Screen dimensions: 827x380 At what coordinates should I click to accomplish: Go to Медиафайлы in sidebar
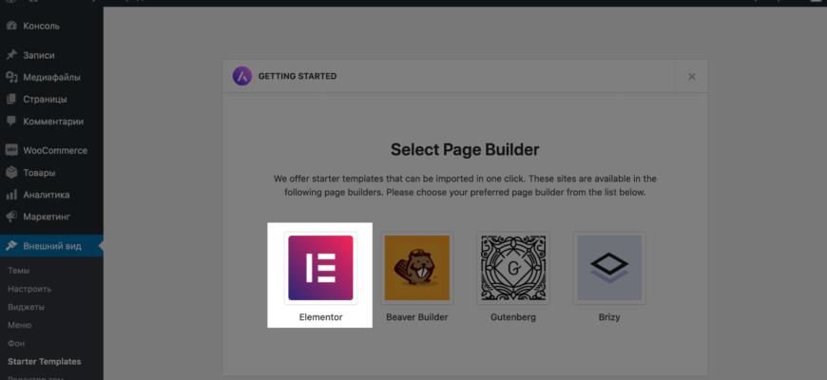click(51, 77)
